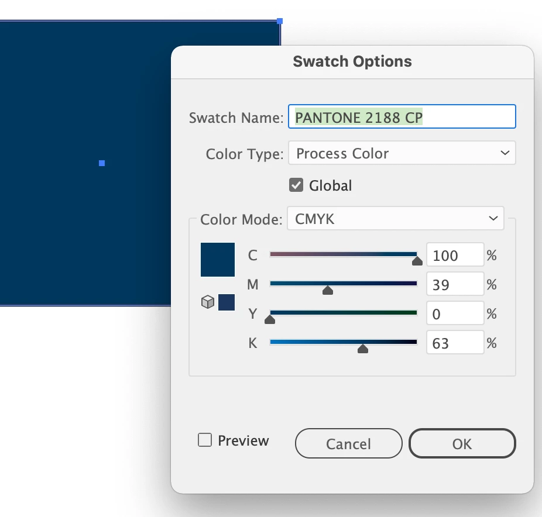542x517 pixels.
Task: Click the OK button
Action: [462, 443]
